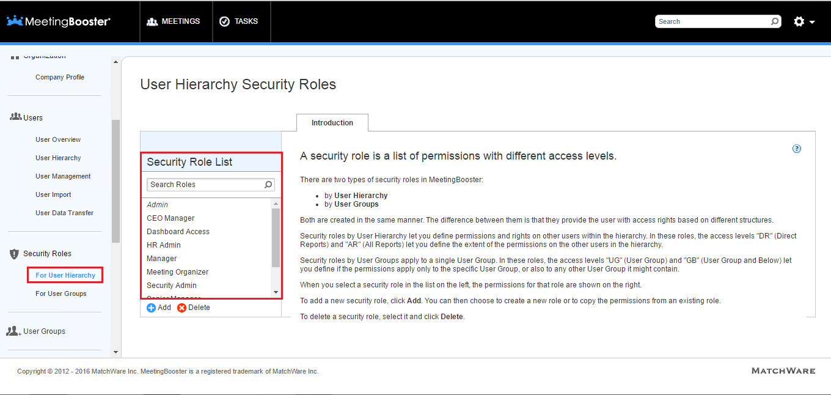Open the blue help question icon
Screen dimensions: 831x395
click(x=797, y=149)
